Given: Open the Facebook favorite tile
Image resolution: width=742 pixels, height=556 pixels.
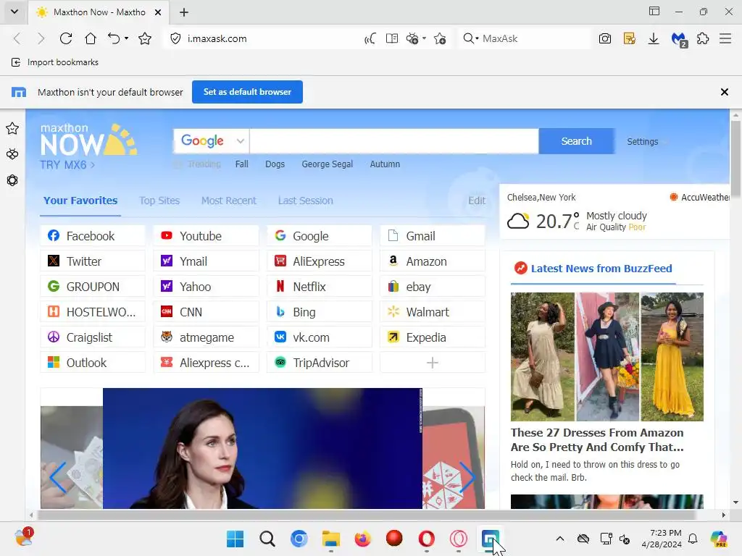Looking at the screenshot, I should click(93, 236).
